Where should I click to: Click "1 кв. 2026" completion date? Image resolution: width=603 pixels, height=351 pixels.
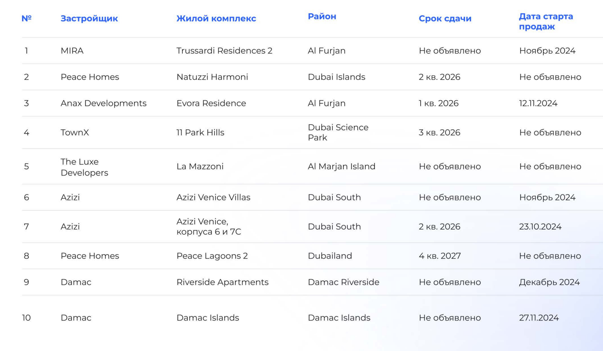click(439, 103)
